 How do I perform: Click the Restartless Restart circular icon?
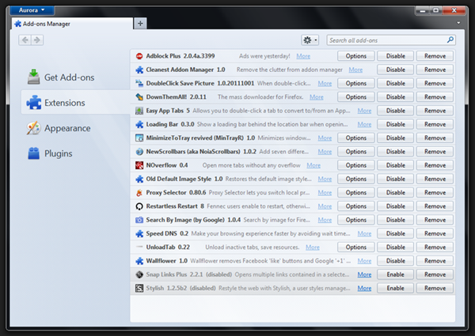coord(139,206)
